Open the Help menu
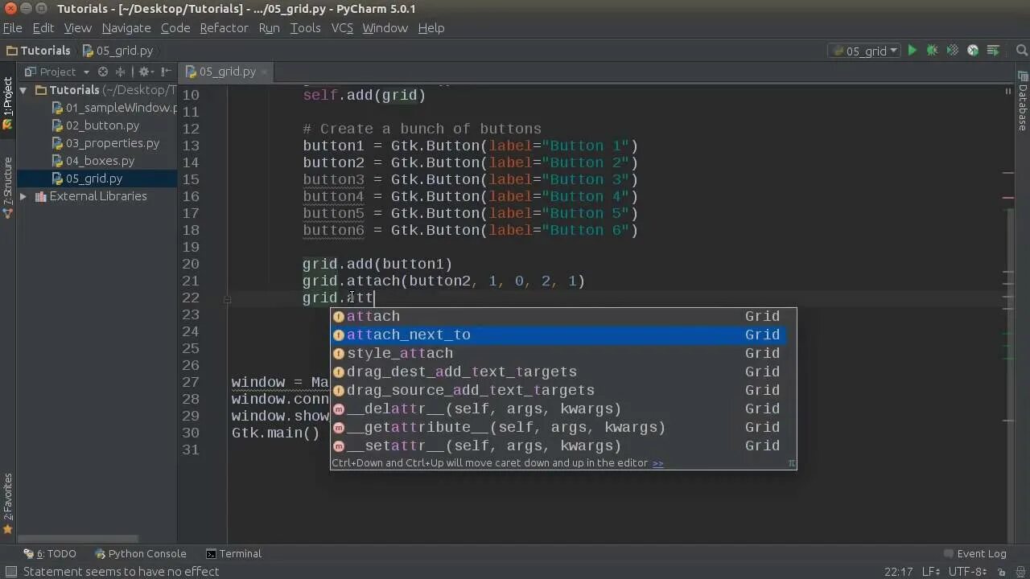 click(x=431, y=27)
